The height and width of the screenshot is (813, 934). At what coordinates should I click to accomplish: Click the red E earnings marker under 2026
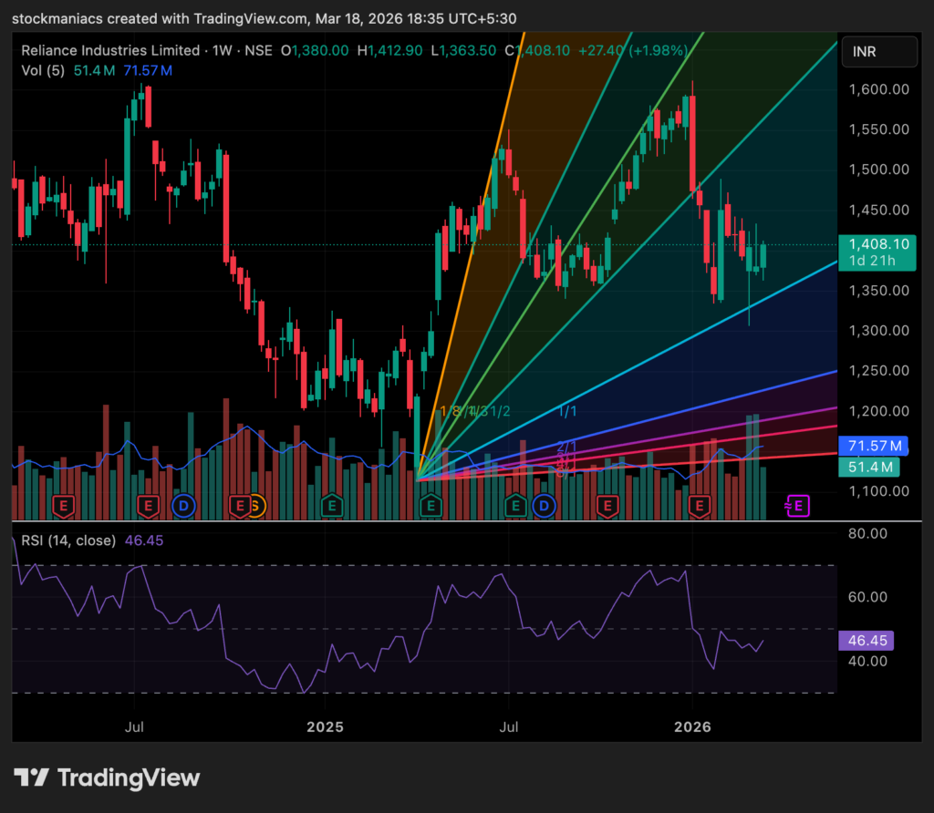pos(700,506)
